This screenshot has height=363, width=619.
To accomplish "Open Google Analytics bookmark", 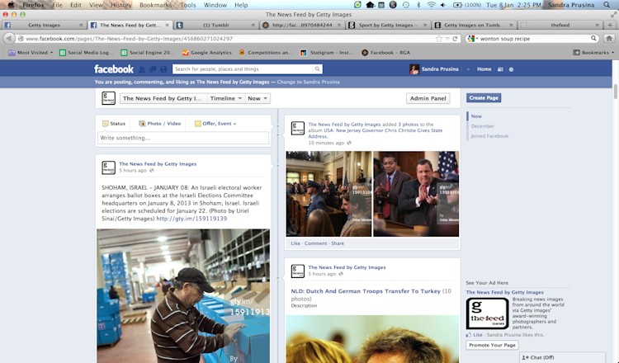I will click(207, 53).
